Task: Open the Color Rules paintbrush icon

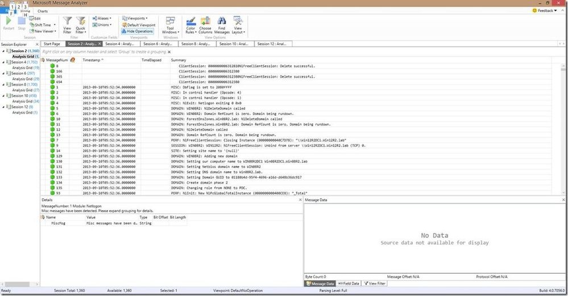Action: [191, 21]
